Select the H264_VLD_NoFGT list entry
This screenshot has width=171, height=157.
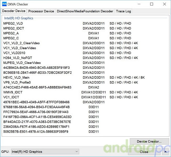18,58
